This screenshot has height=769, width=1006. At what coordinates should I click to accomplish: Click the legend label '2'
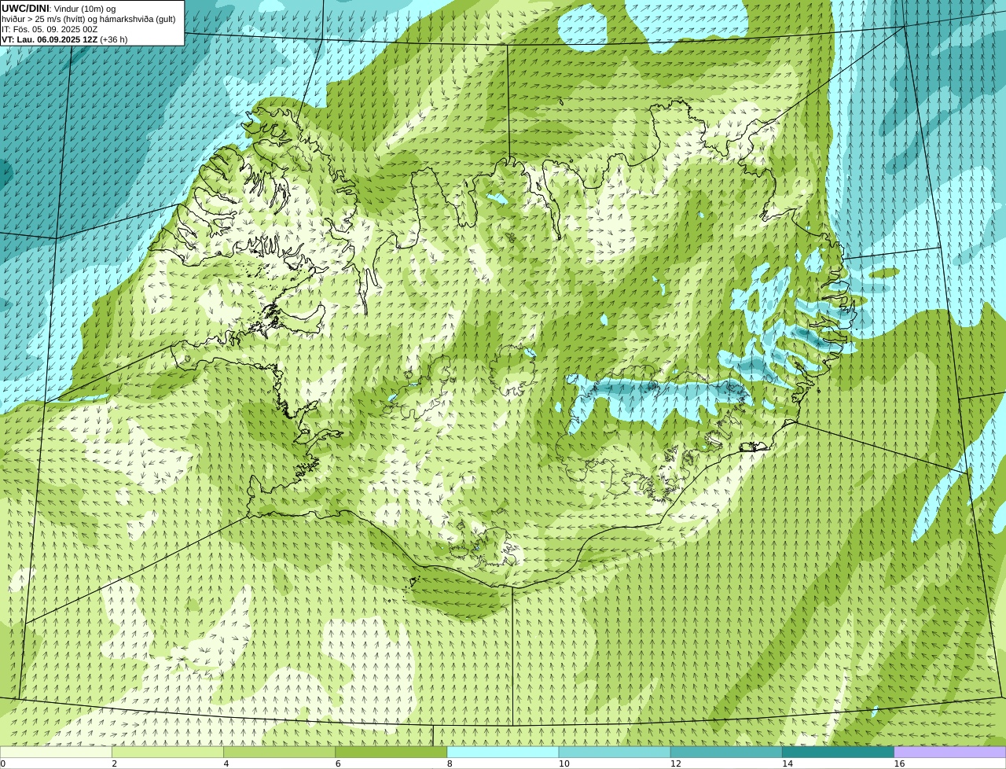pos(114,763)
